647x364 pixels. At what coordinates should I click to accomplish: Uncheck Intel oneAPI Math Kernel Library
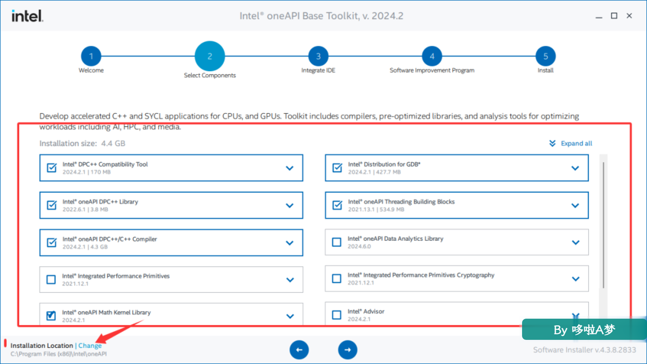pyautogui.click(x=51, y=316)
